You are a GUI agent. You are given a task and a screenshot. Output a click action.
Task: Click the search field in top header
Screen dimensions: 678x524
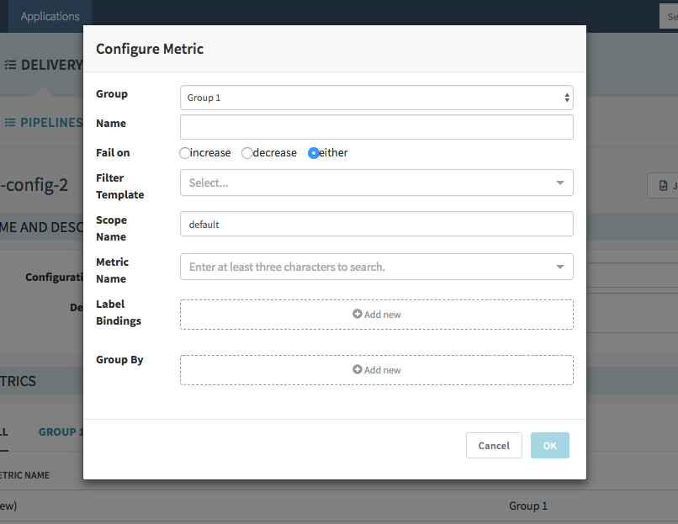[x=669, y=17]
